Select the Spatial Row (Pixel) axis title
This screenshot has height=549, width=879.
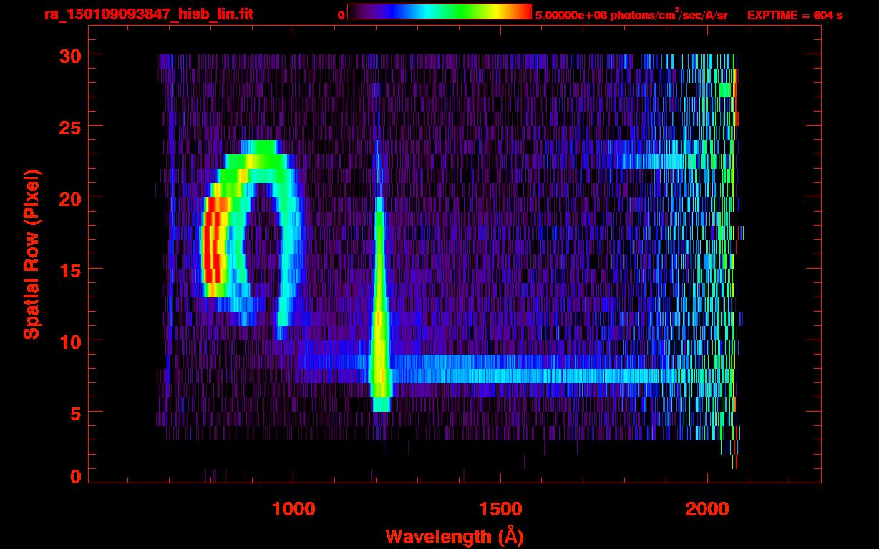31,254
